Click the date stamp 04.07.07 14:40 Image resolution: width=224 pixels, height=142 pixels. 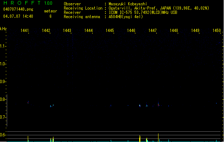tap(18, 16)
